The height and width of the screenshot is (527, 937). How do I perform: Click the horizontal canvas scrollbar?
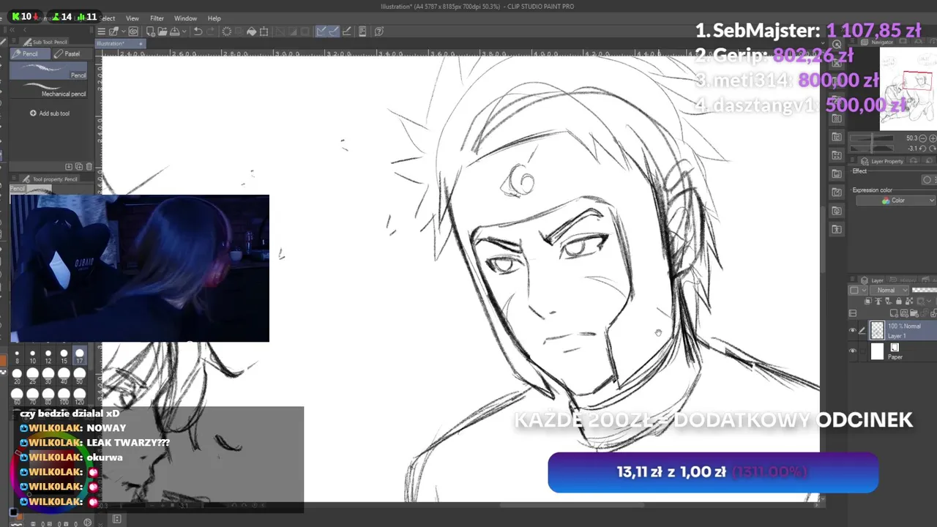click(571, 504)
